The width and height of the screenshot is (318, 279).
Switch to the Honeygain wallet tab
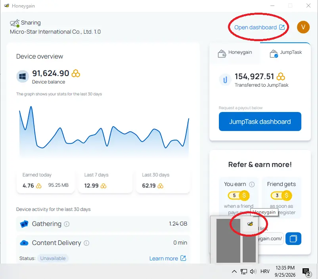tap(235, 53)
